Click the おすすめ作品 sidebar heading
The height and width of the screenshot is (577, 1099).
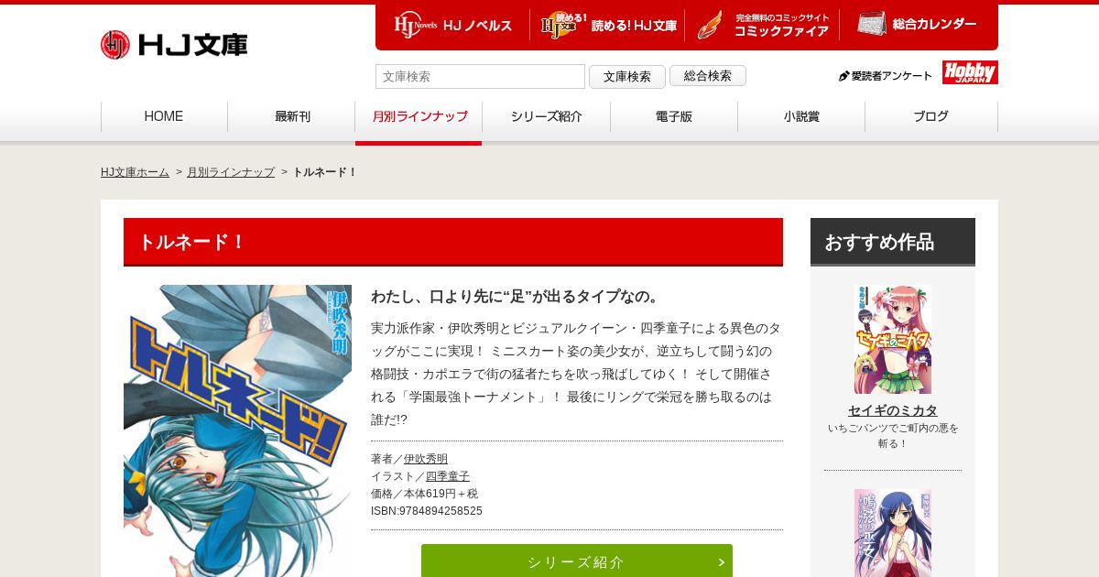pyautogui.click(x=893, y=242)
